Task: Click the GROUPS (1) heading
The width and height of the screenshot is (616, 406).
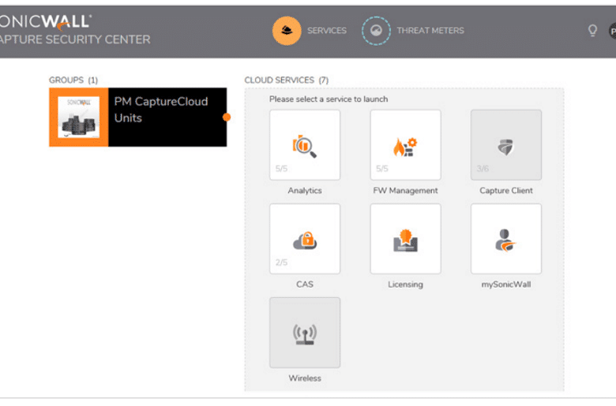Action: (73, 80)
